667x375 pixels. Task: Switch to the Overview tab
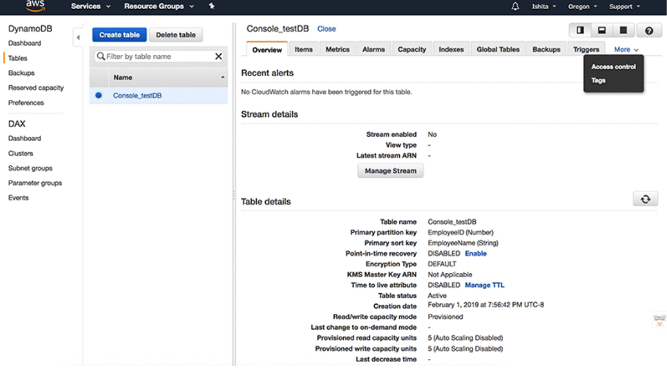pos(267,50)
